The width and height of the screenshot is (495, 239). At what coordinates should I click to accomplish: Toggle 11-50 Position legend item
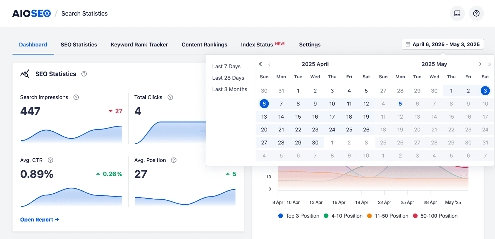point(388,216)
